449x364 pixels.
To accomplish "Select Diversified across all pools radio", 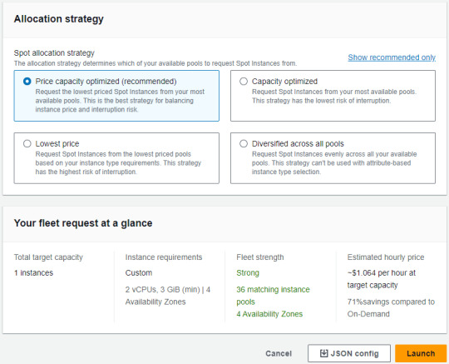I will 244,144.
